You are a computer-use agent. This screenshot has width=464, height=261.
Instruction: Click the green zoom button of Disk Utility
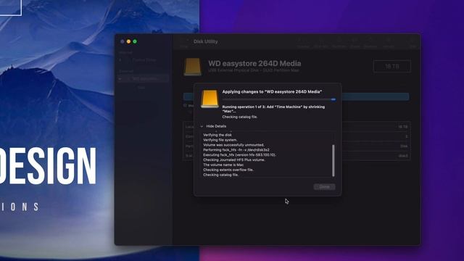pos(135,41)
